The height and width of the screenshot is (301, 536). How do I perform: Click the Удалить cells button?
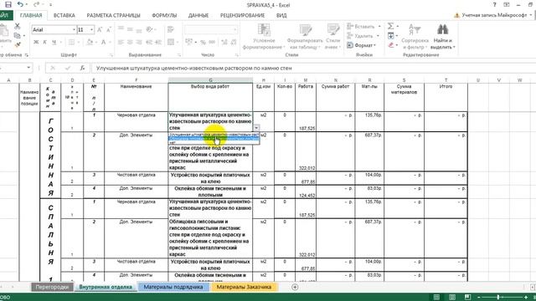(x=363, y=36)
